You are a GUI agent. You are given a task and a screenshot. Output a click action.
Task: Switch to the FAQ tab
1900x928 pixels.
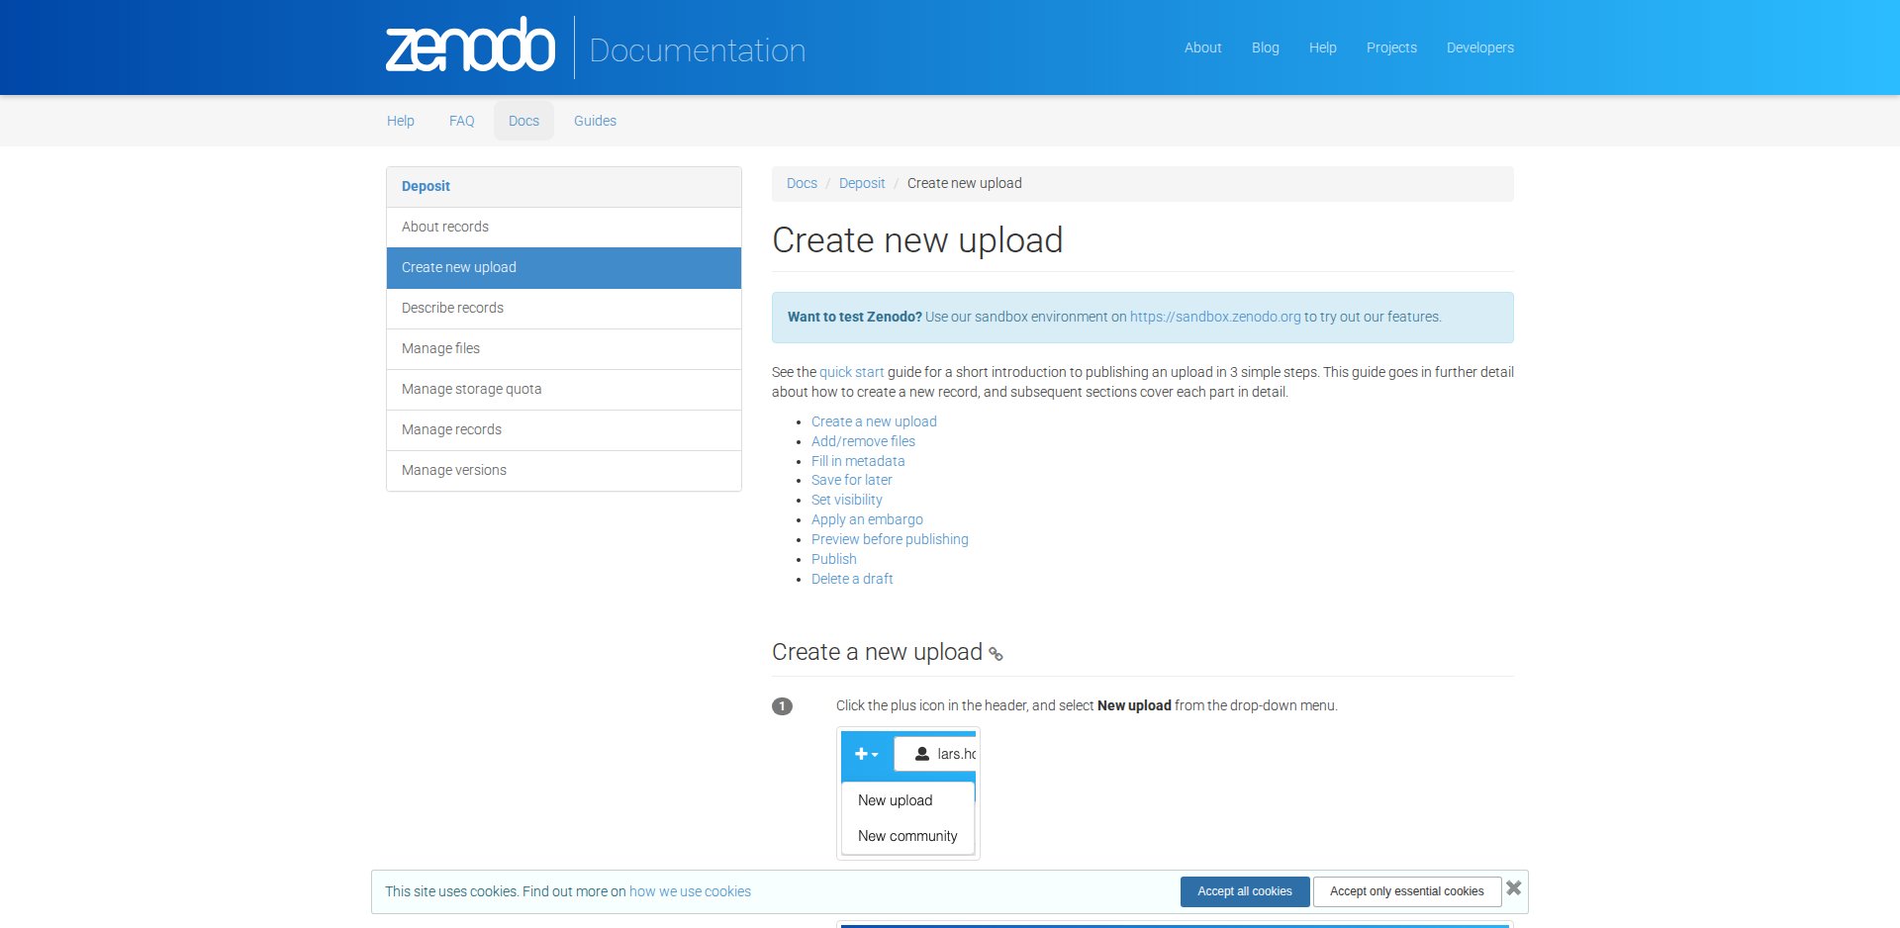(462, 121)
